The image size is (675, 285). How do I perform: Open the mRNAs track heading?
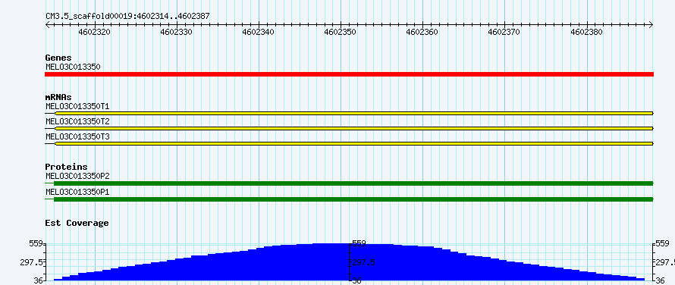[x=58, y=97]
